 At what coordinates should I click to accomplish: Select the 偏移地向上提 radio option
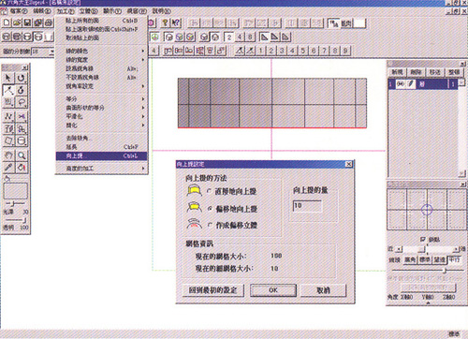(x=210, y=209)
